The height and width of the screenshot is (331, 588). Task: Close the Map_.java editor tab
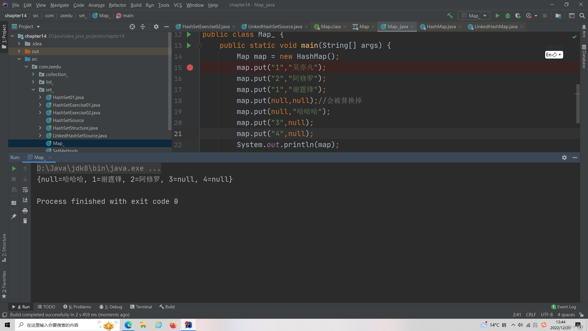412,27
